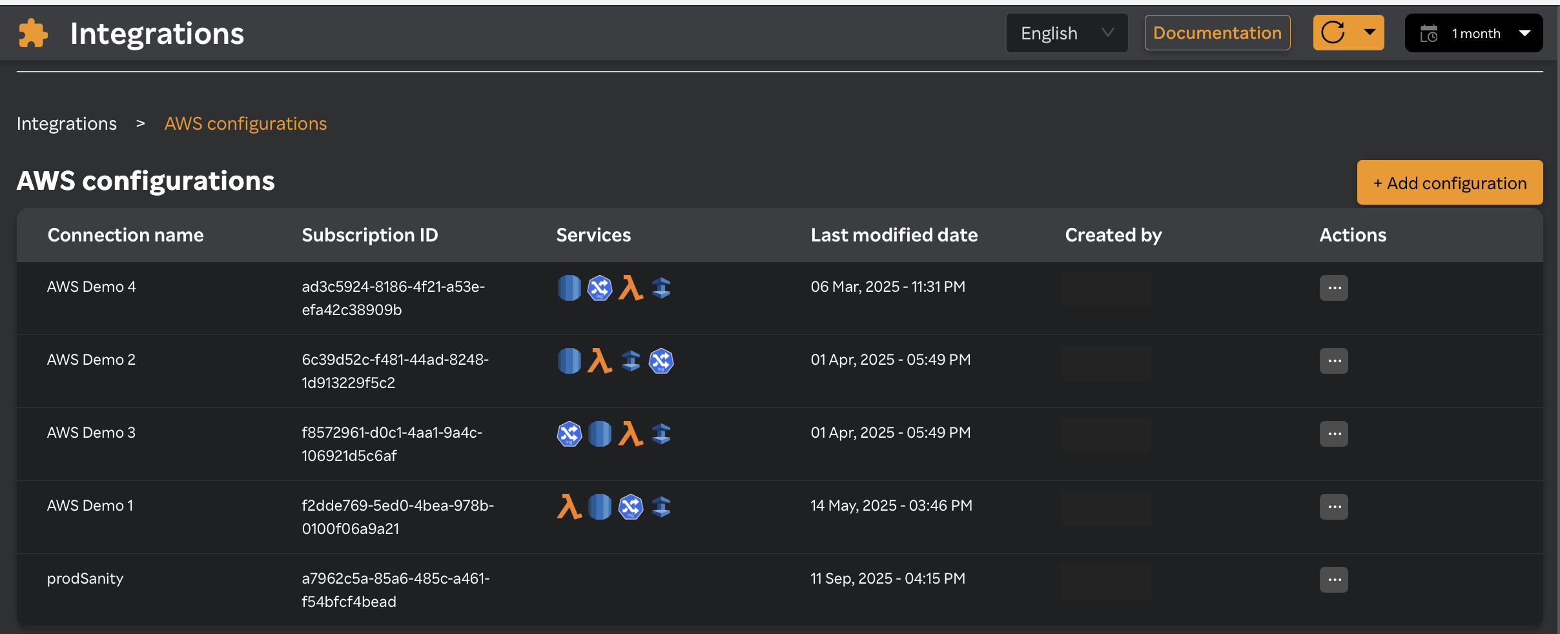Click the blue cylinder database icon for AWS Demo 1
The height and width of the screenshot is (634, 1560).
pyautogui.click(x=600, y=507)
